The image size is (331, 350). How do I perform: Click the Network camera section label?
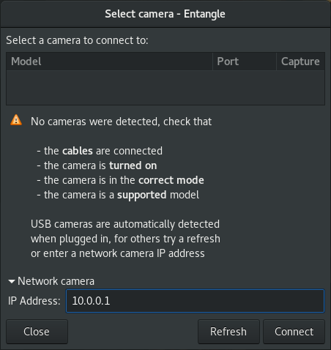[x=56, y=281]
